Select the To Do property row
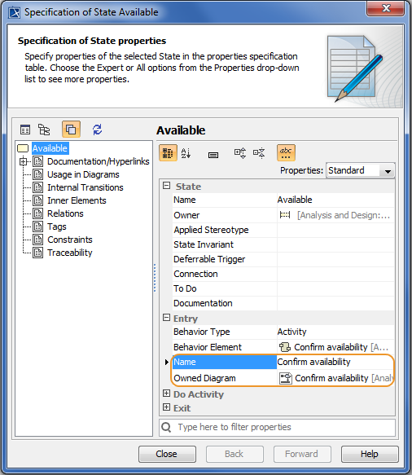 tap(283, 288)
